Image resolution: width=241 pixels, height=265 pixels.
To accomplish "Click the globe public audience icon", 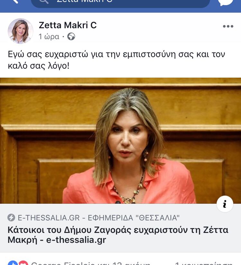I will coord(71,36).
